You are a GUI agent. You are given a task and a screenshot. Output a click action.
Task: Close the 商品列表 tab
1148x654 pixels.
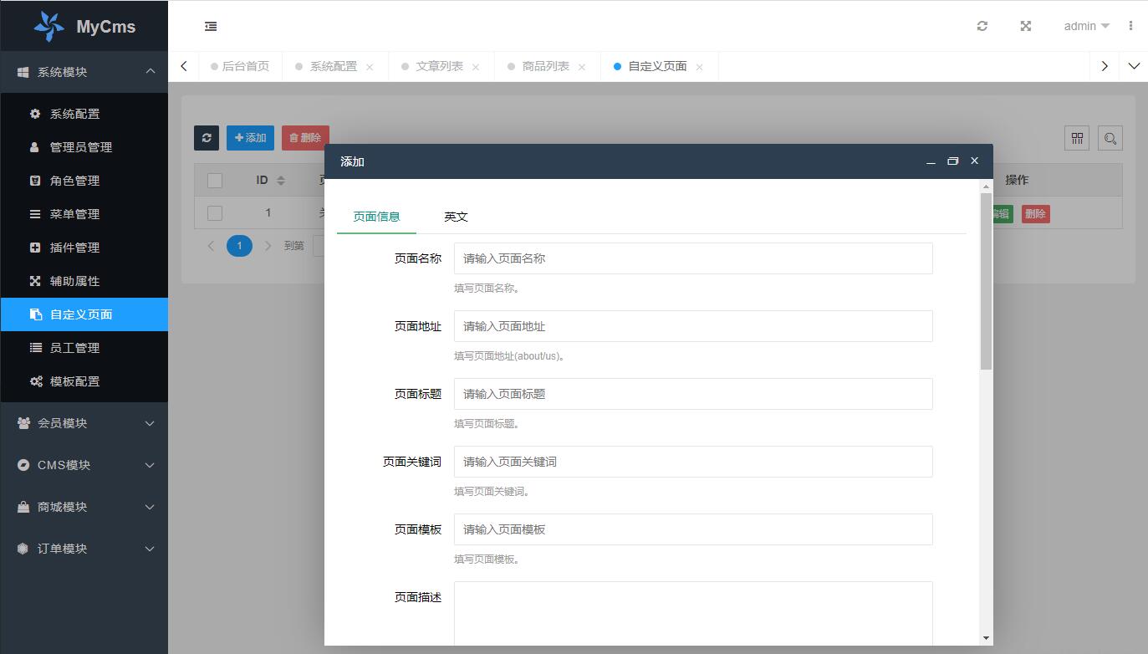(582, 67)
